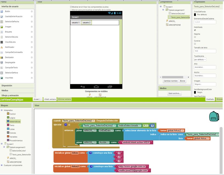This screenshot has height=175, width=224.
Task: Open help for CasillaDeVerificación component
Action: click(x=32, y=16)
